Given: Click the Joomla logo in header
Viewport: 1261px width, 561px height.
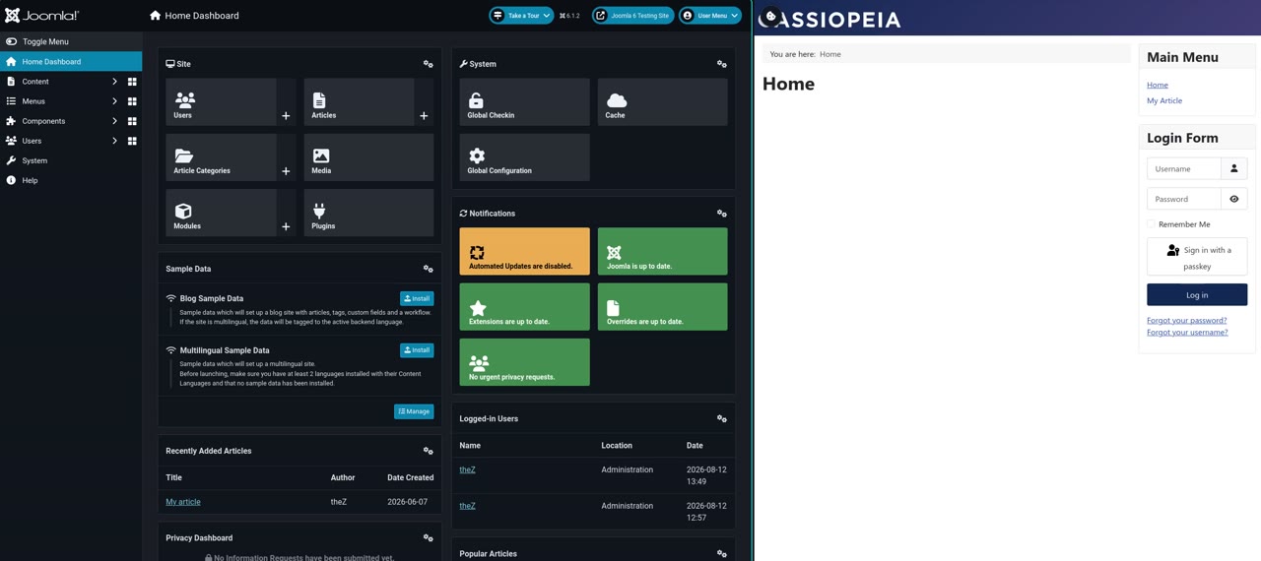Looking at the screenshot, I should (41, 16).
